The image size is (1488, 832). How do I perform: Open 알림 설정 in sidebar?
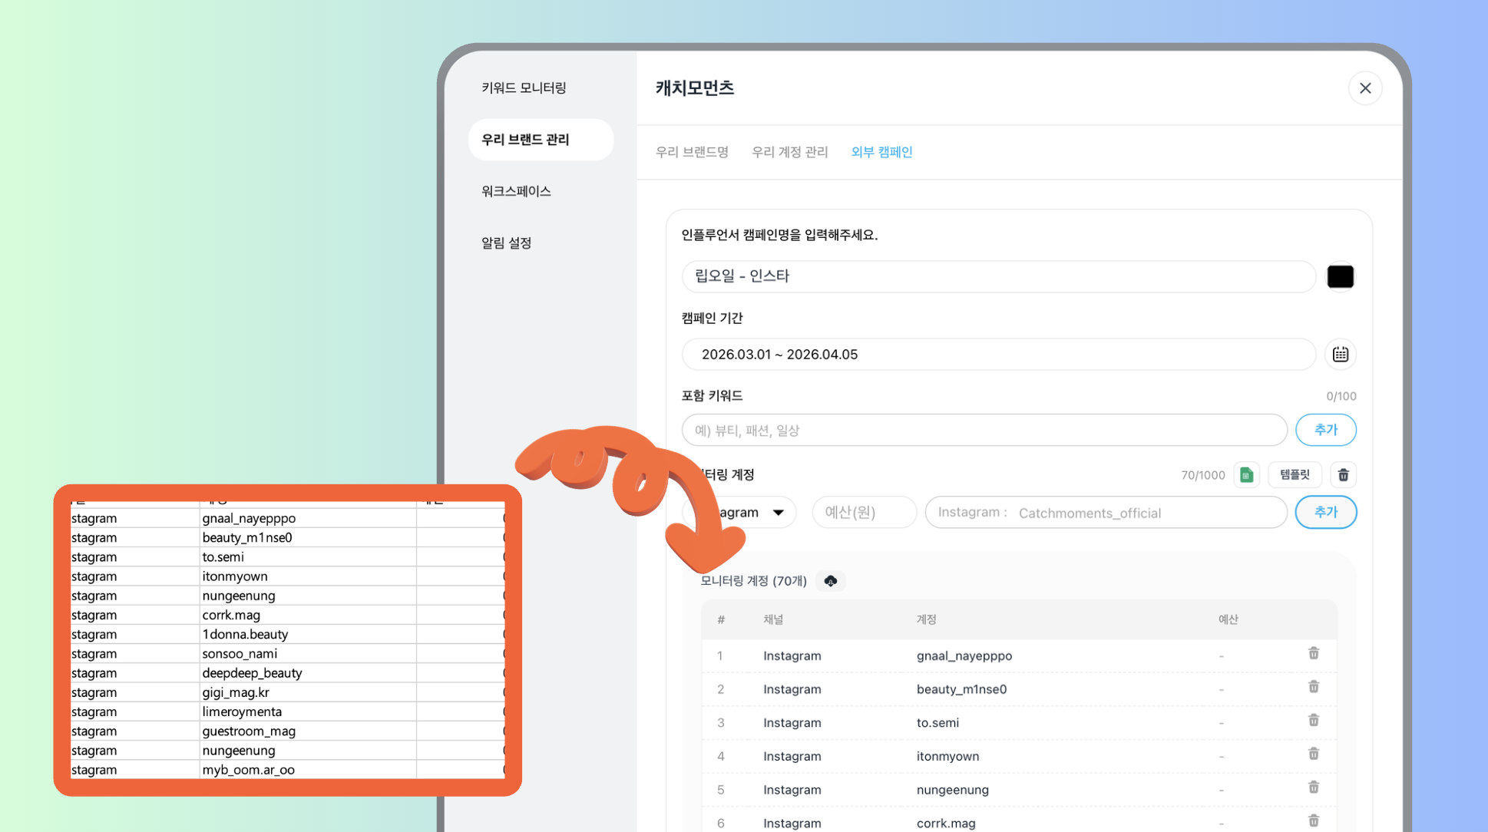pos(506,243)
